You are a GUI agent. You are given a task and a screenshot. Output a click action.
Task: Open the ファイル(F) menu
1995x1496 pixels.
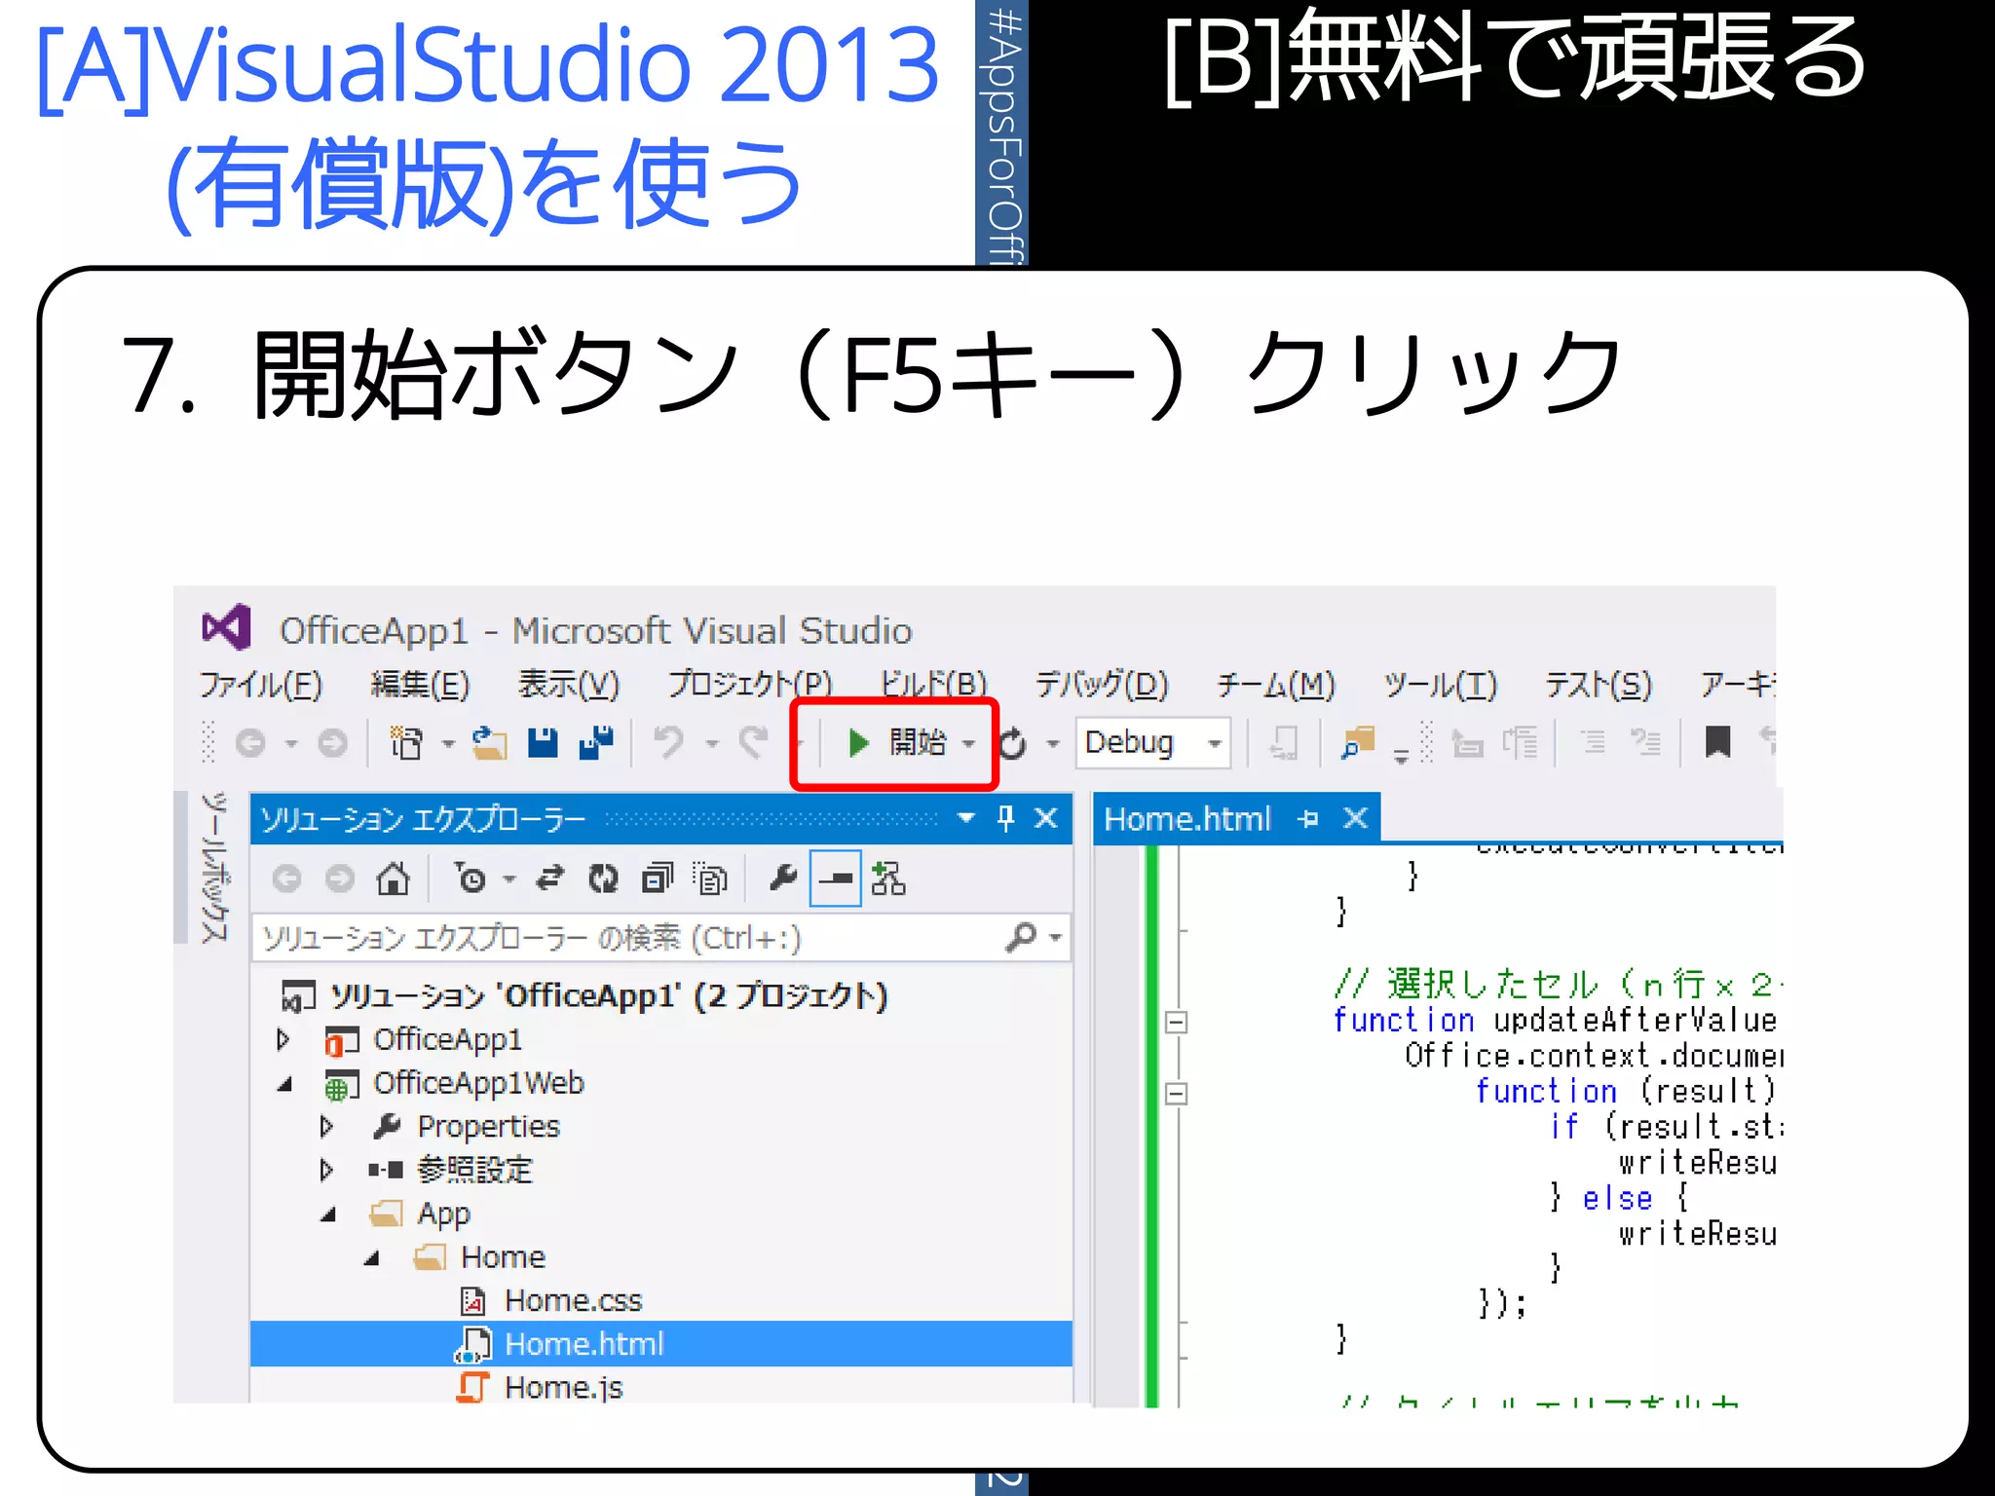click(260, 685)
